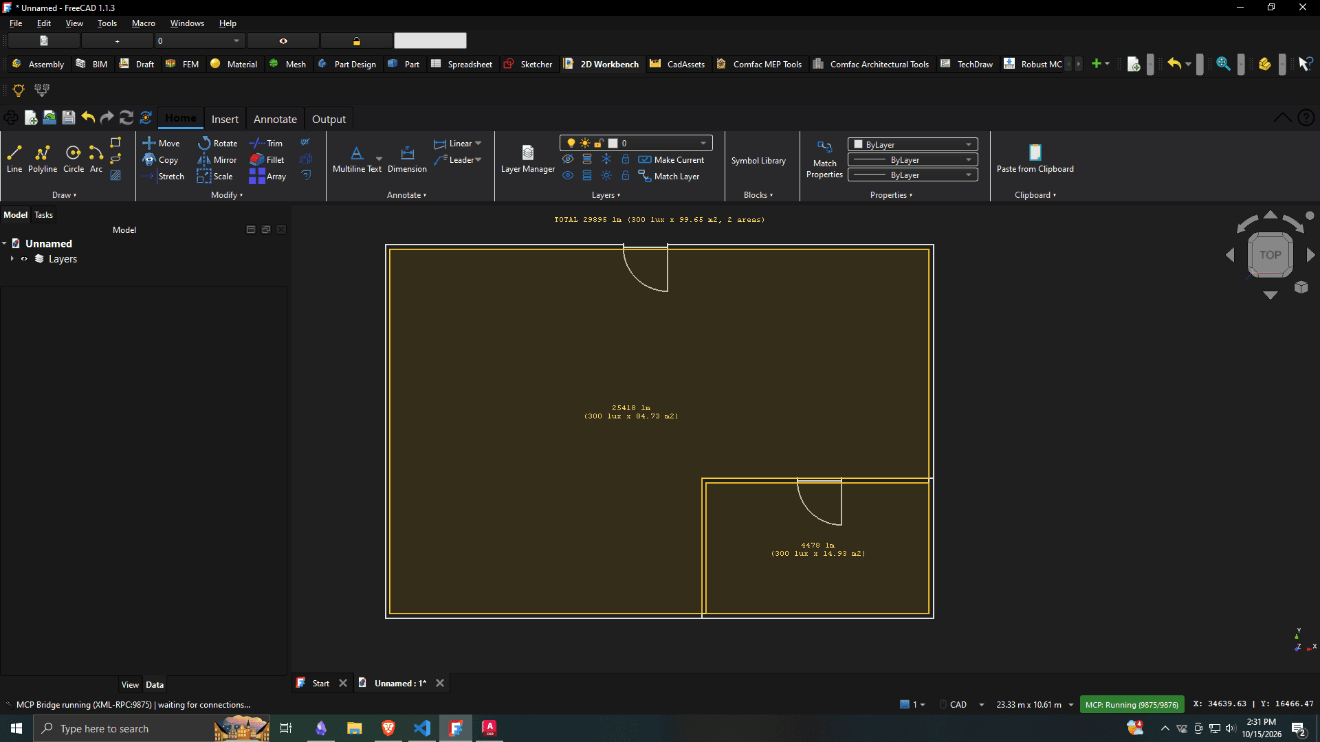
Task: Click Make Current layer button
Action: (x=671, y=159)
